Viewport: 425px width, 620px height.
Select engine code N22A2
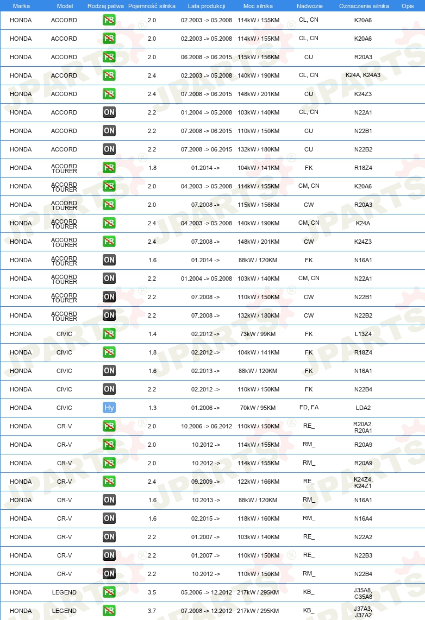click(x=363, y=537)
